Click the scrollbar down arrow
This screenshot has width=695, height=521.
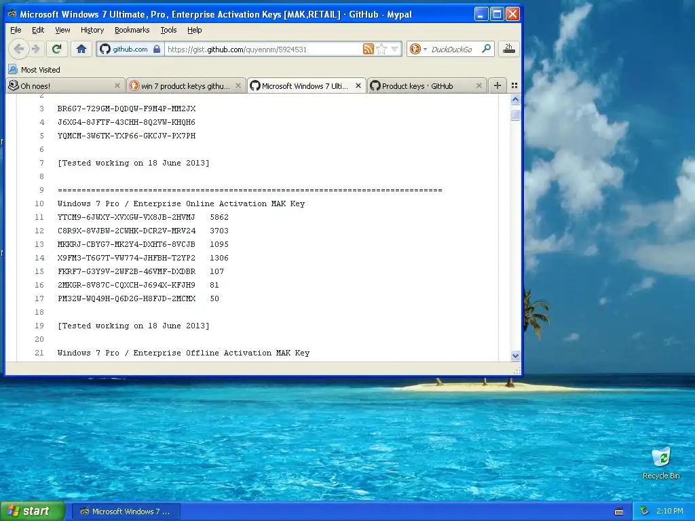click(x=515, y=355)
